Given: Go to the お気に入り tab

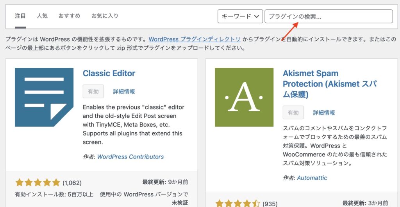Looking at the screenshot, I should pyautogui.click(x=105, y=16).
